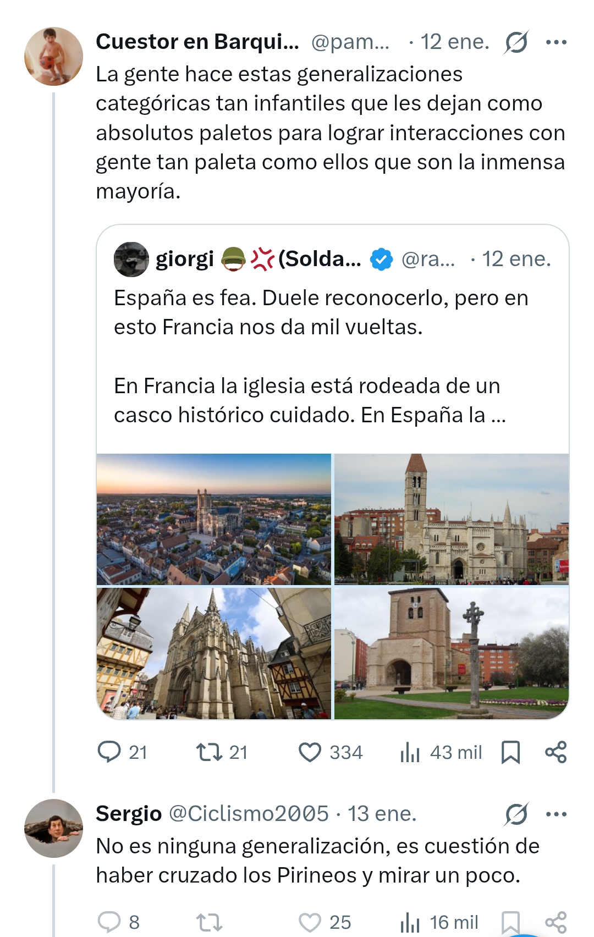Open Grok icon on Sergio's reply
This screenshot has height=937, width=594.
516,814
